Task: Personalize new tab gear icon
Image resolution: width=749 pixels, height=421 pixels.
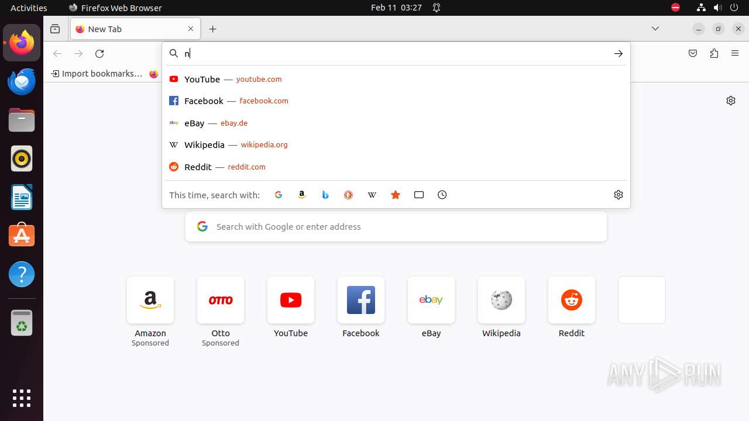Action: (x=731, y=101)
